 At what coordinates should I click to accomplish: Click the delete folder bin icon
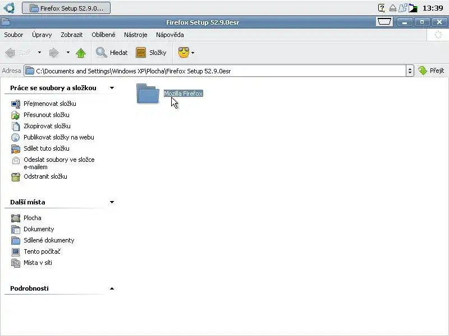click(x=16, y=177)
